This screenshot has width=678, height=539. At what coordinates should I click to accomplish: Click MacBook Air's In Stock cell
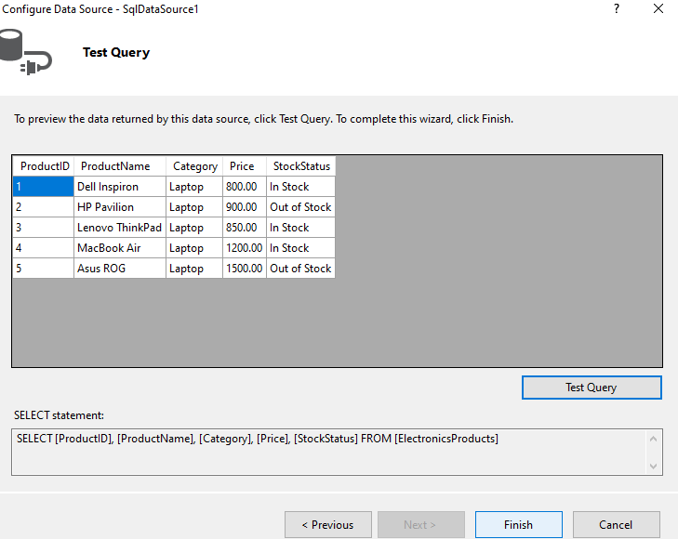click(x=300, y=248)
